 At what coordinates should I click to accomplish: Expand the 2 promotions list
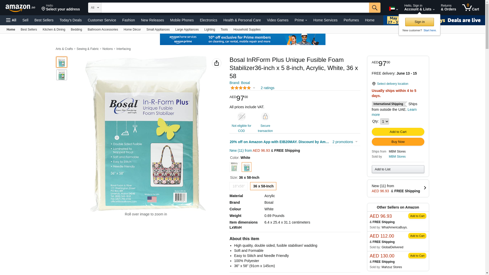coord(345,142)
